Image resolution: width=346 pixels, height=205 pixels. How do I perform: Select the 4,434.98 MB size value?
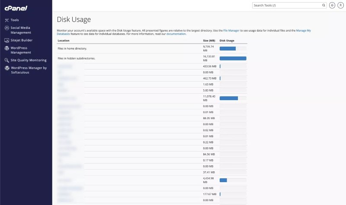pos(208,180)
